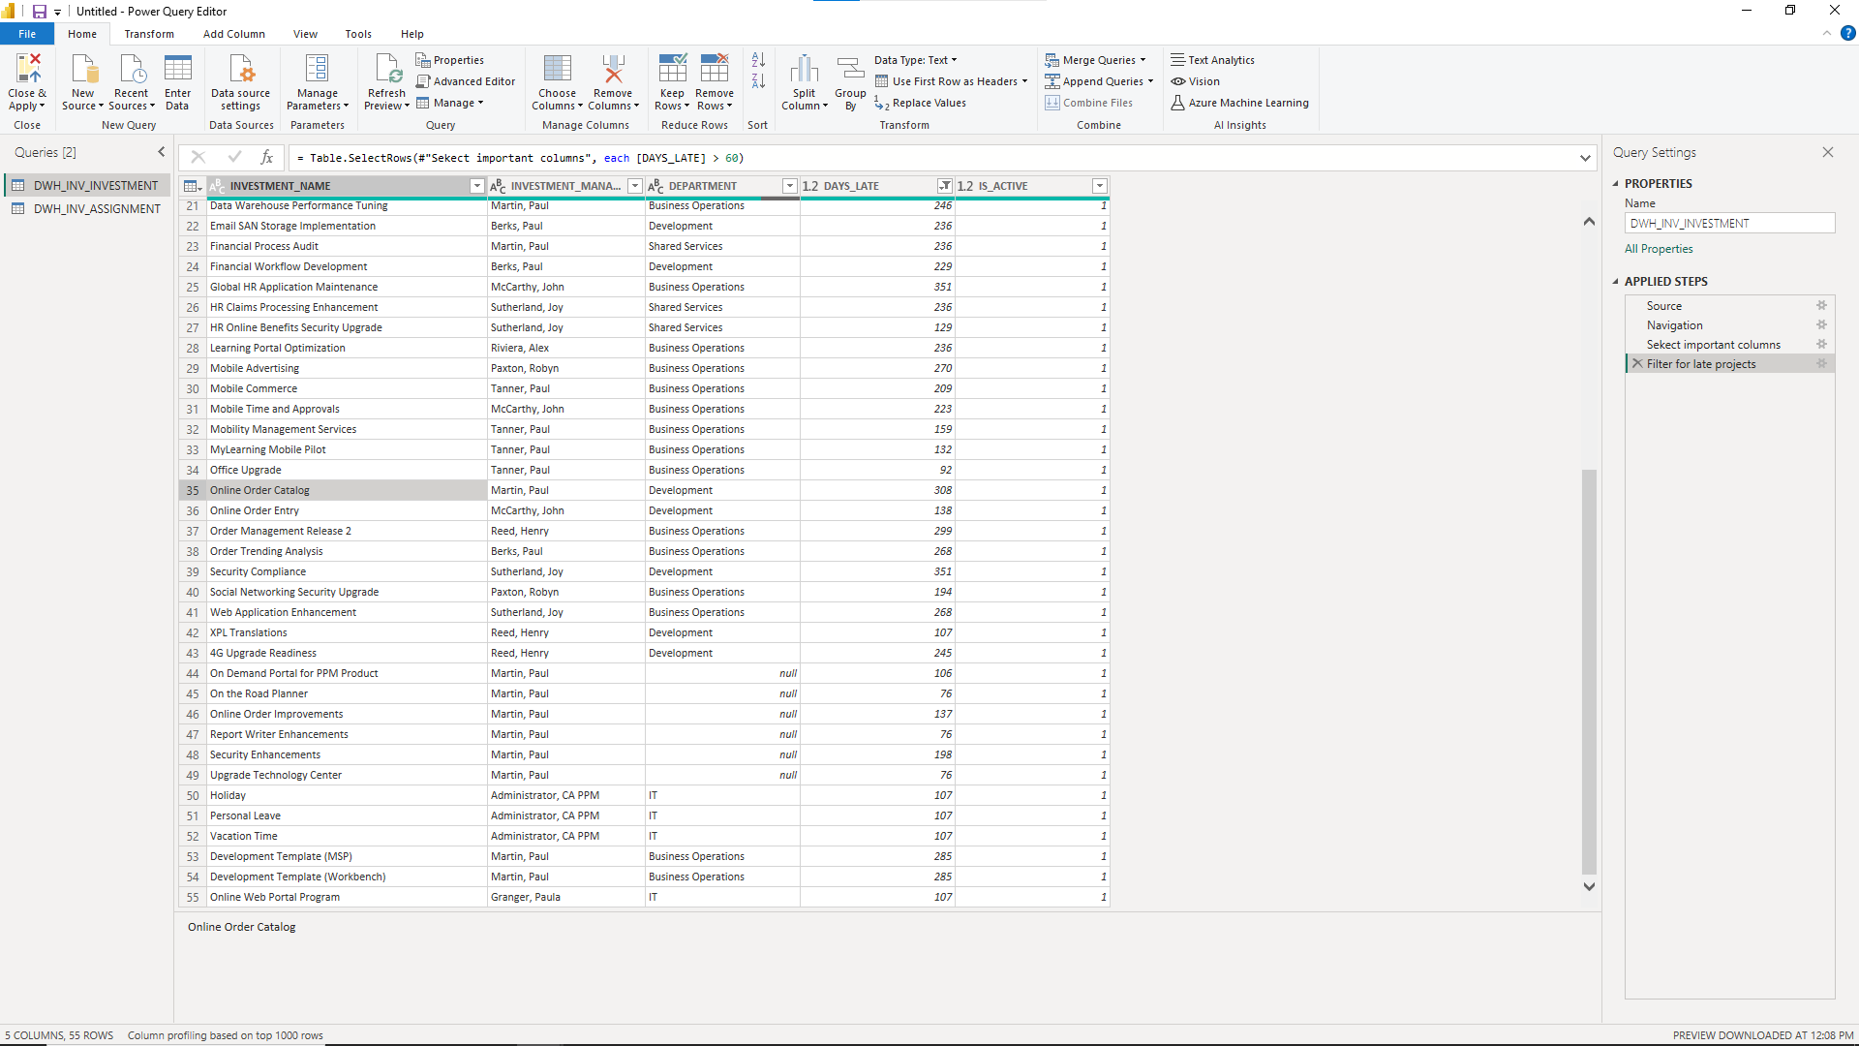Open the help question mark icon

pos(1847,33)
